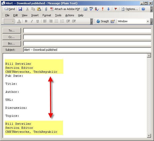The width and height of the screenshot is (154, 141).
Task: Toggle Italic formatting
Action: pos(32,21)
